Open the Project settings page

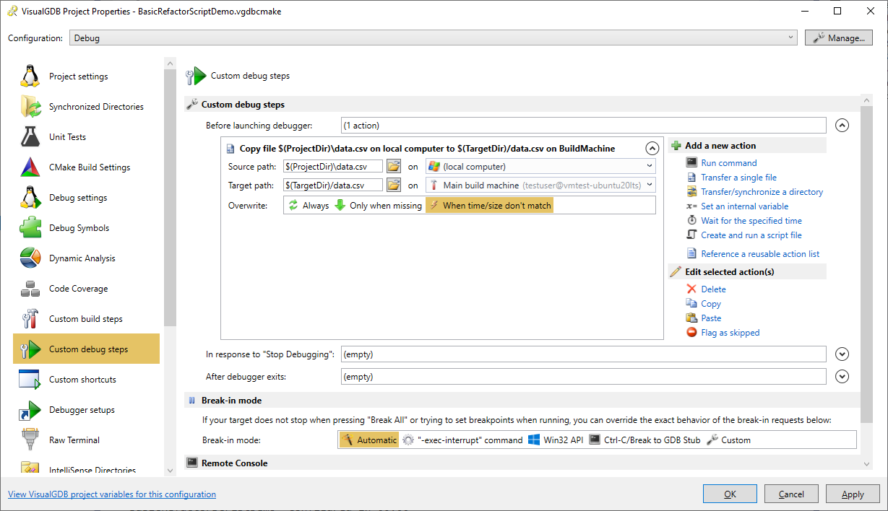pos(86,76)
